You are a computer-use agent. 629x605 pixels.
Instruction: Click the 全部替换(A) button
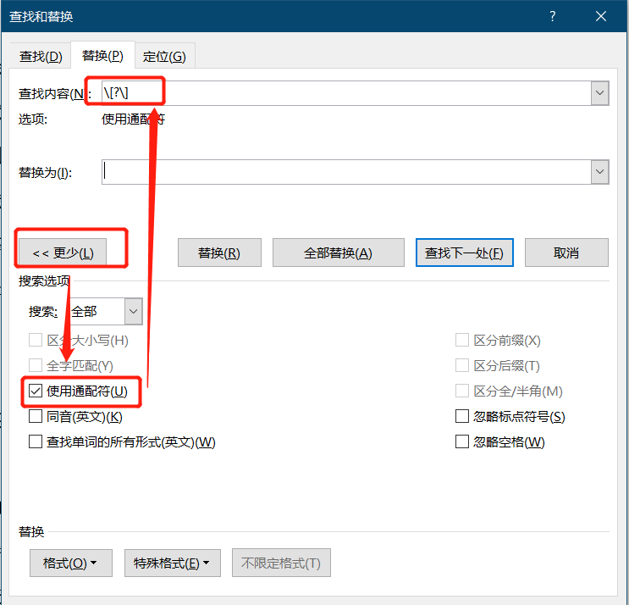tap(338, 253)
